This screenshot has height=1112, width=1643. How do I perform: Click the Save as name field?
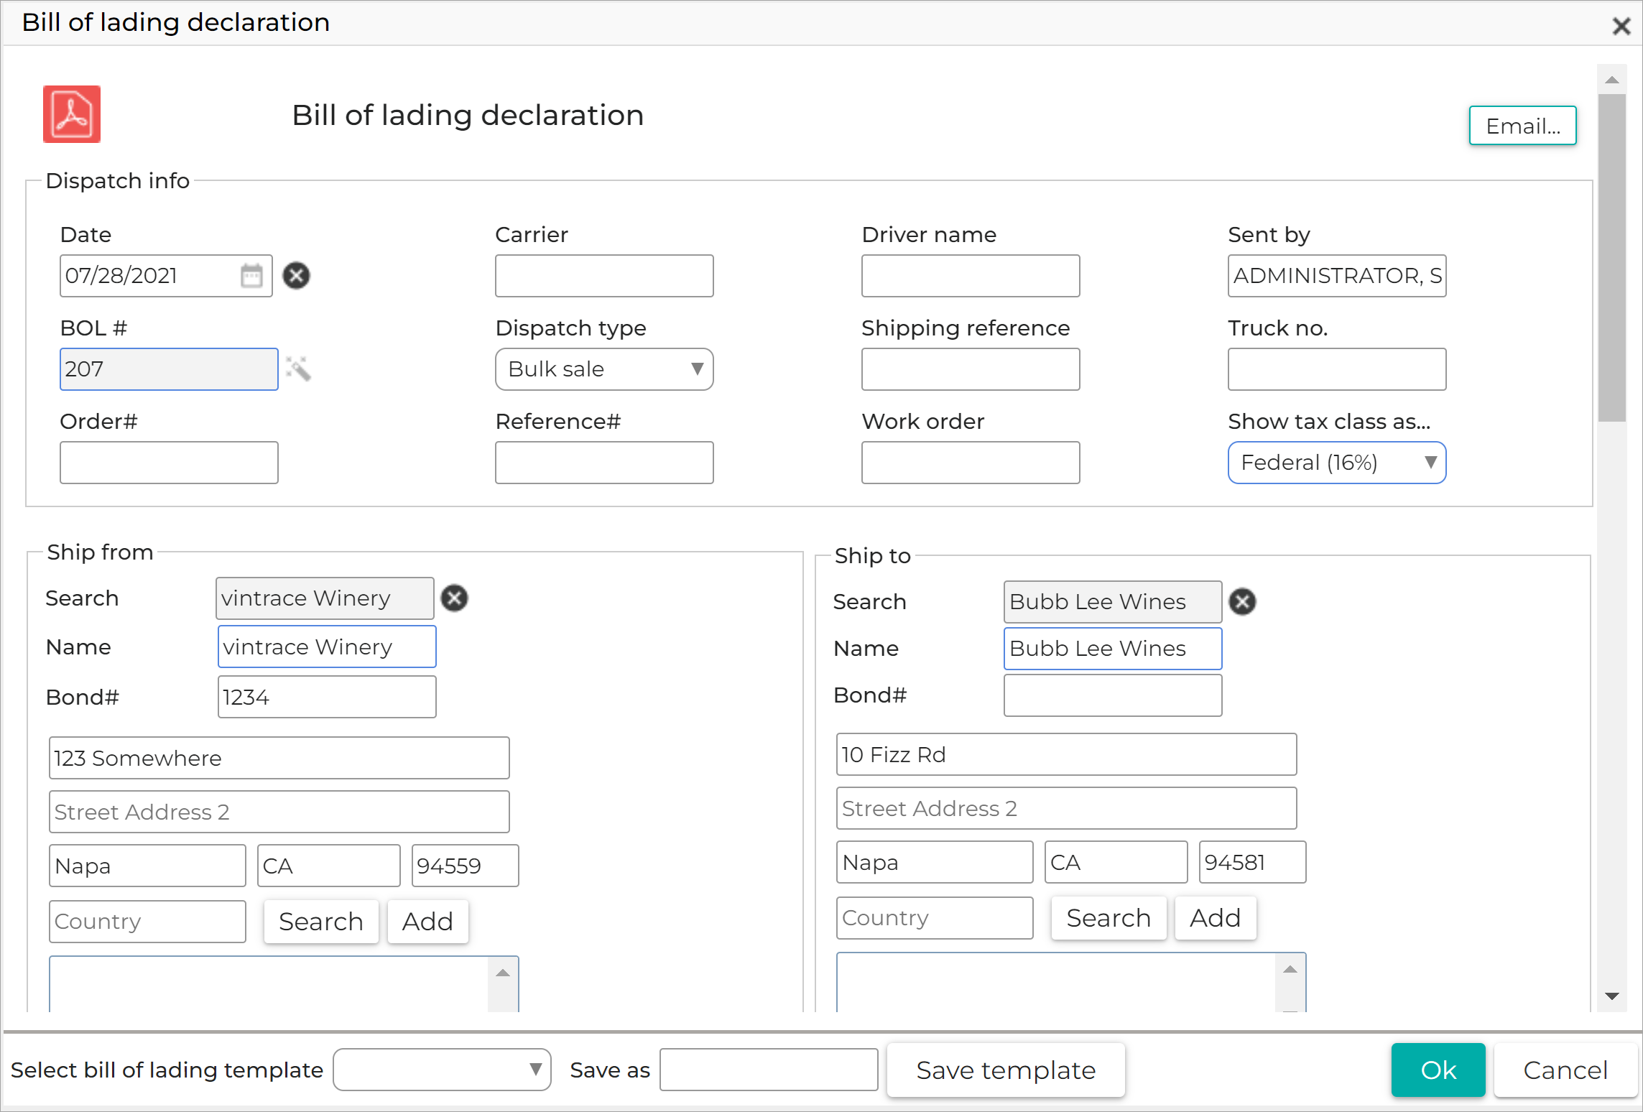click(769, 1070)
